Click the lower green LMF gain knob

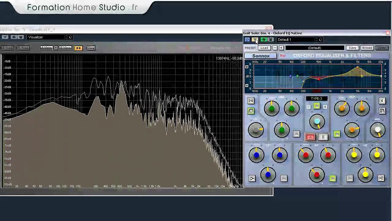282,130
